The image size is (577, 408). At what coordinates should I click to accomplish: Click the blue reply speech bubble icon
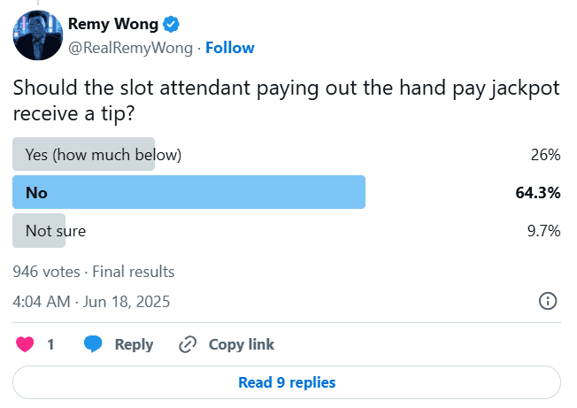coord(94,344)
